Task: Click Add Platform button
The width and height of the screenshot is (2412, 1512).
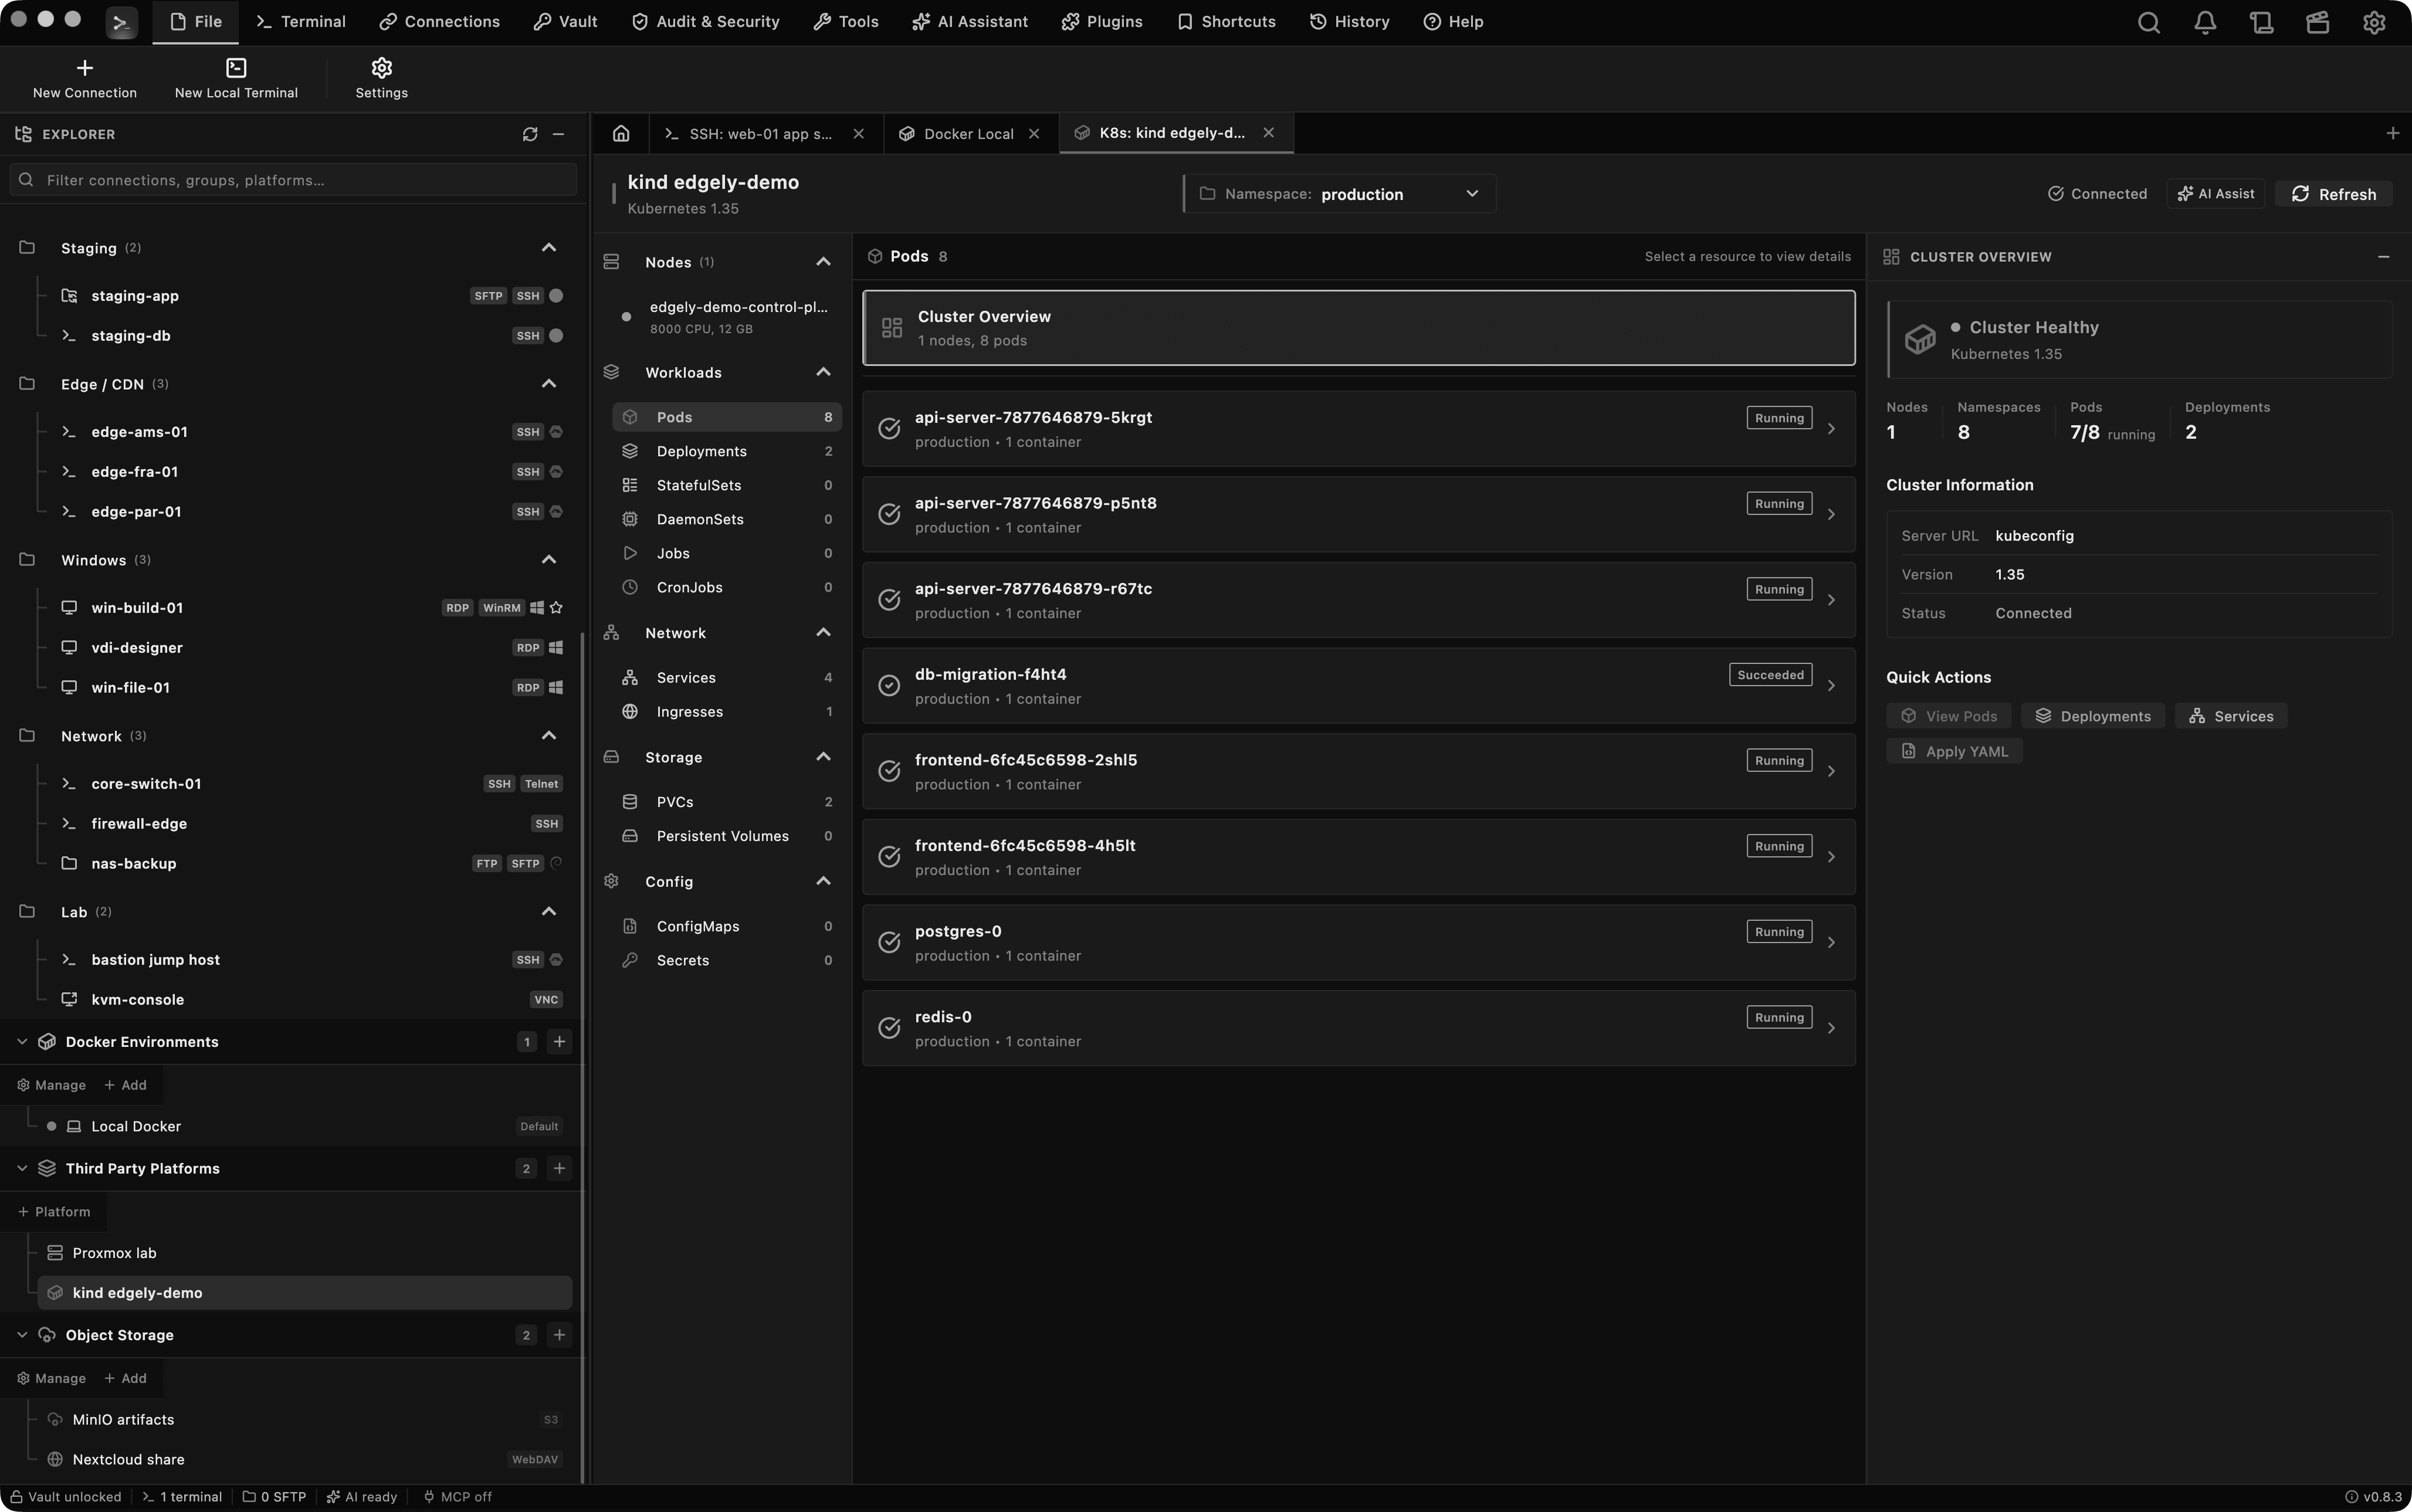Action: (54, 1212)
